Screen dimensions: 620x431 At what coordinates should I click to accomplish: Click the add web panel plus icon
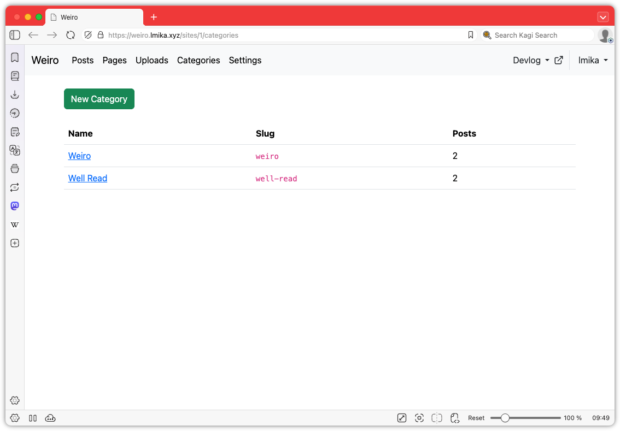15,243
